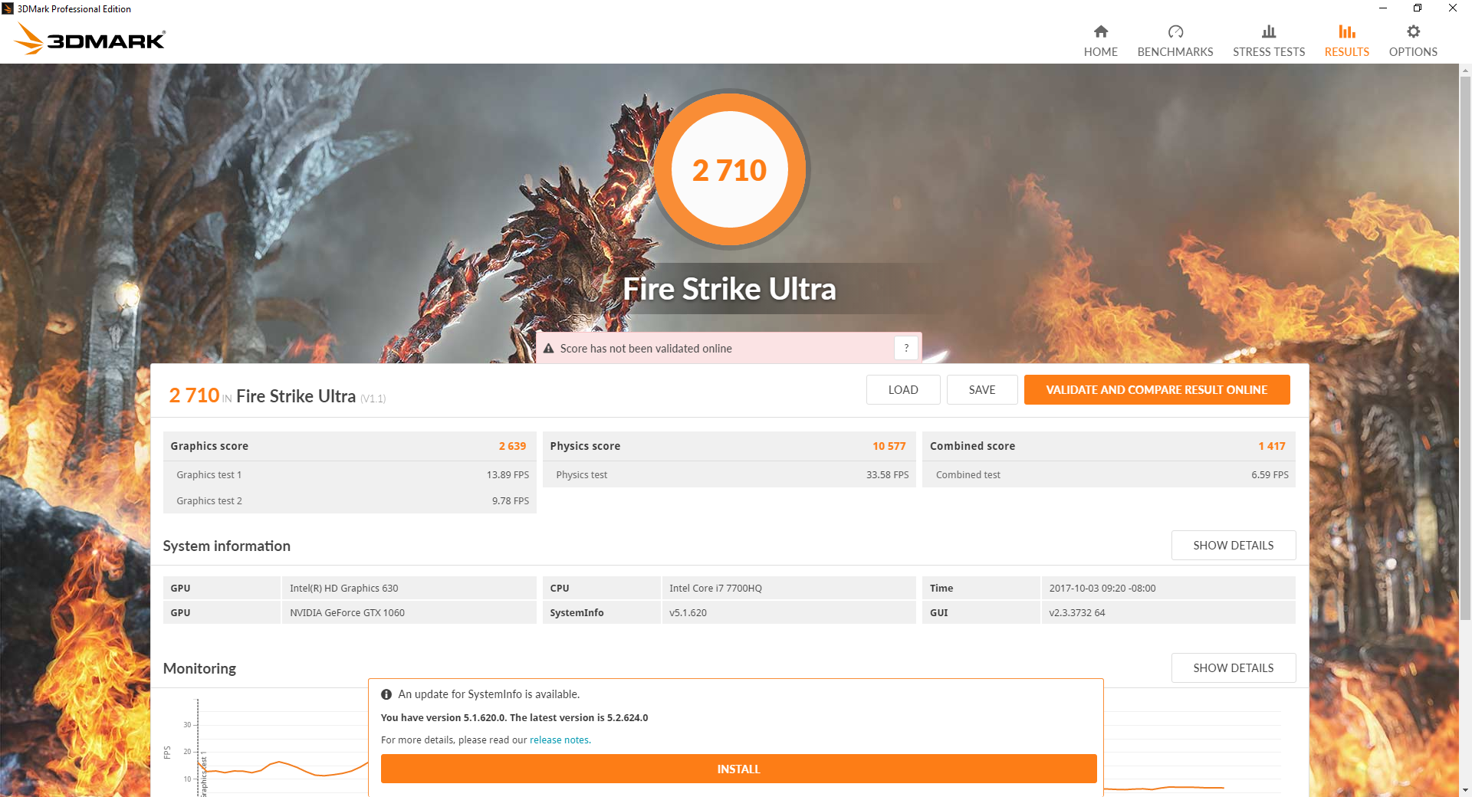The width and height of the screenshot is (1472, 797).
Task: Click the Monitoring heading
Action: click(x=199, y=668)
